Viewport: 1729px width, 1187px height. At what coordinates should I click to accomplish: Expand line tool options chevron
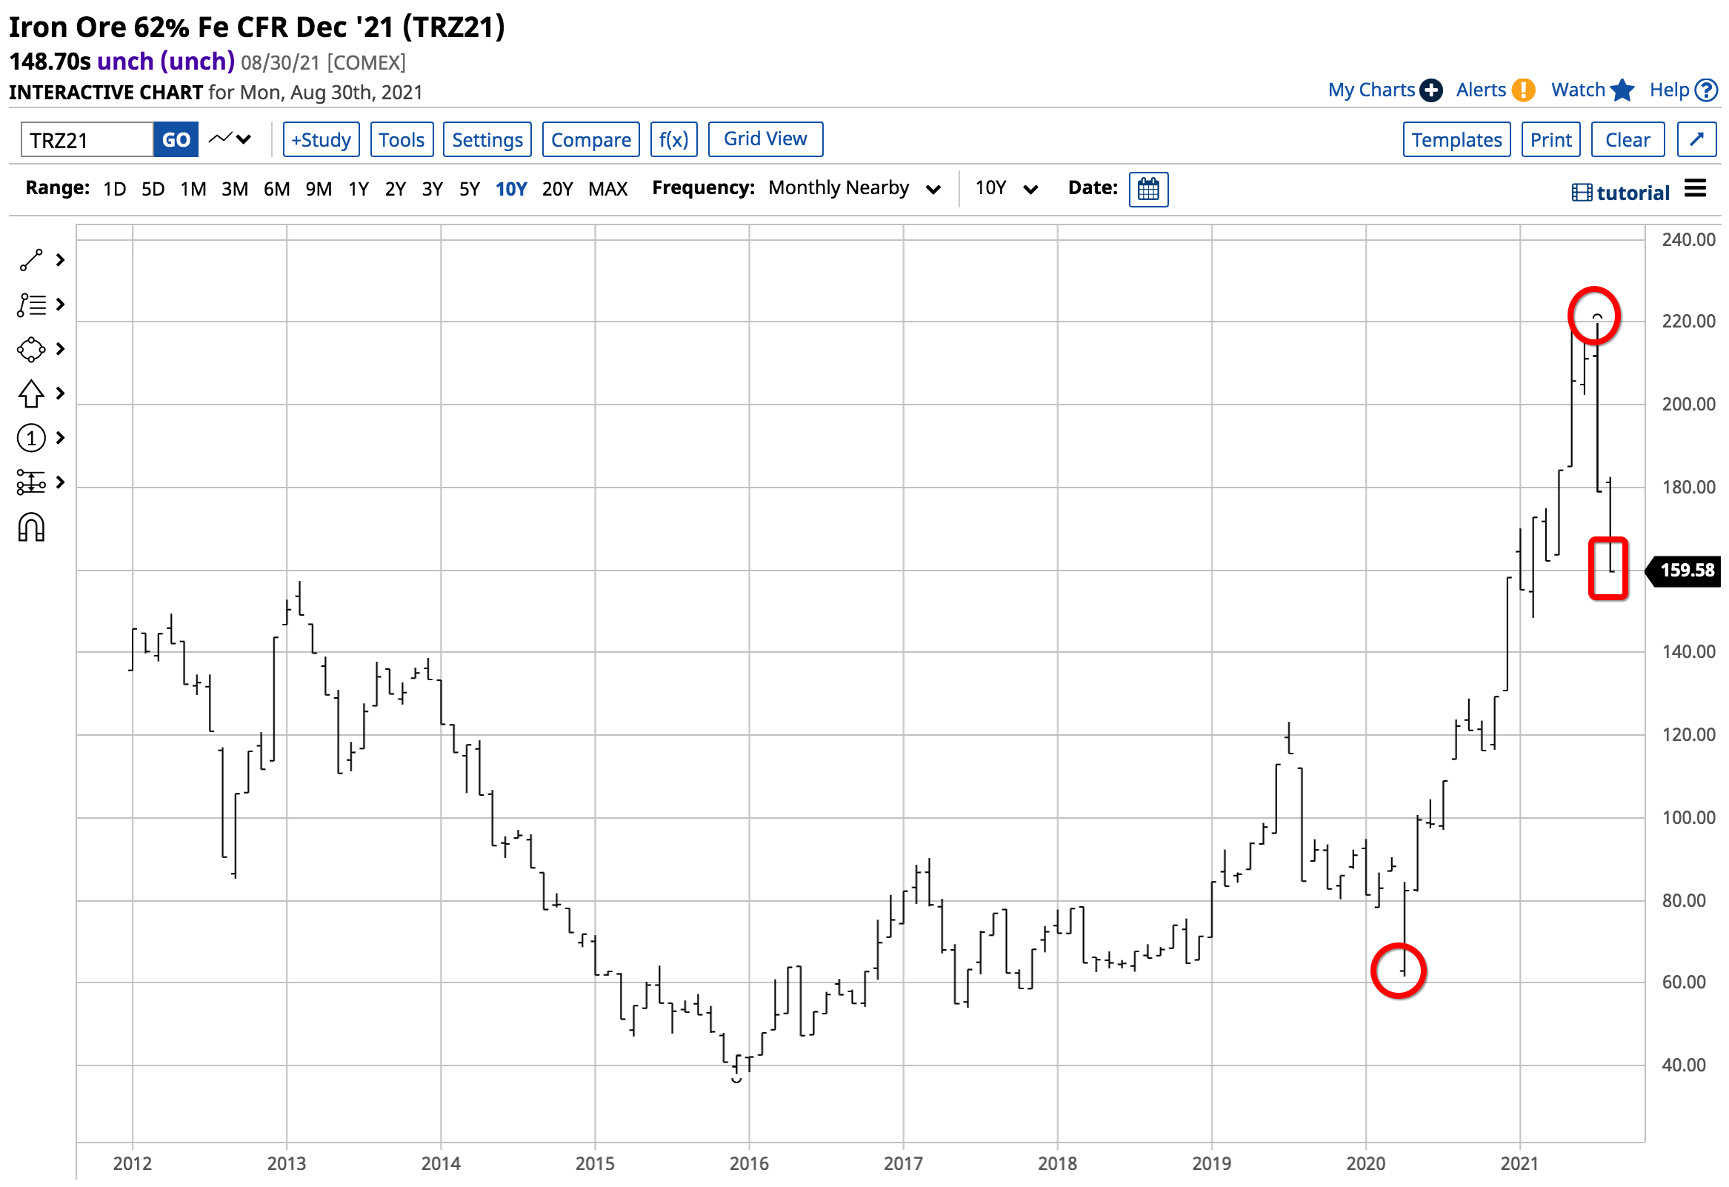[61, 261]
